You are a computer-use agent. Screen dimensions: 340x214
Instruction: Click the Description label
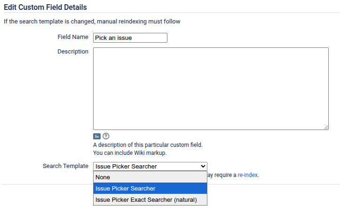coord(73,51)
